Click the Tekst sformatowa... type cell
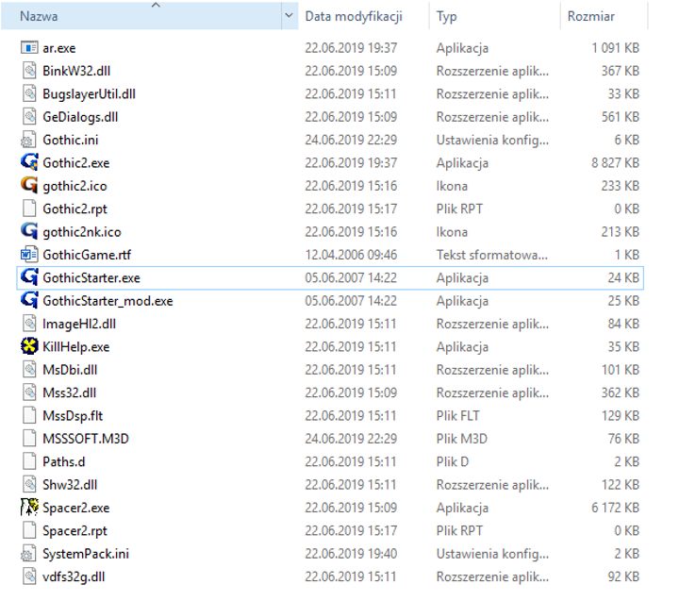Viewport: 679px width, 601px height. tap(492, 255)
